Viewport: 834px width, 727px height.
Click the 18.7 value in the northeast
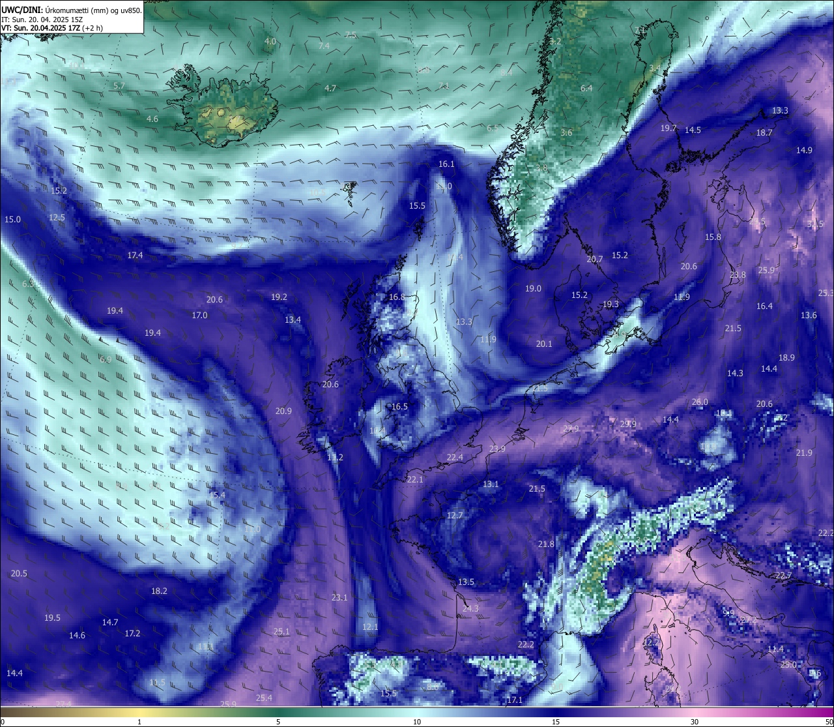pyautogui.click(x=764, y=133)
